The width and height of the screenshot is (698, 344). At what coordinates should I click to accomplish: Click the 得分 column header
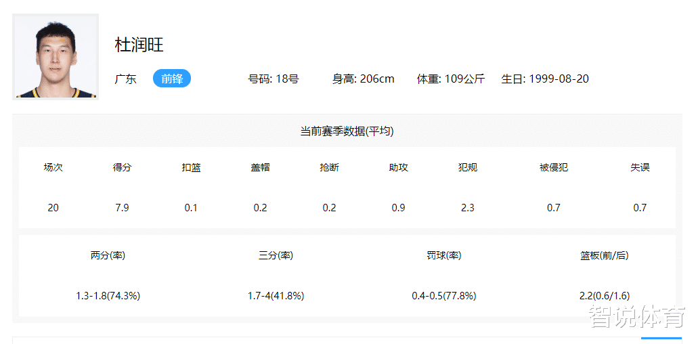pos(122,167)
